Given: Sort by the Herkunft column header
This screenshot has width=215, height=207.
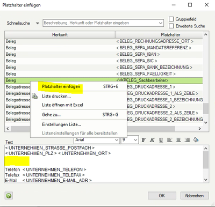Looking at the screenshot, I should pyautogui.click(x=60, y=35).
